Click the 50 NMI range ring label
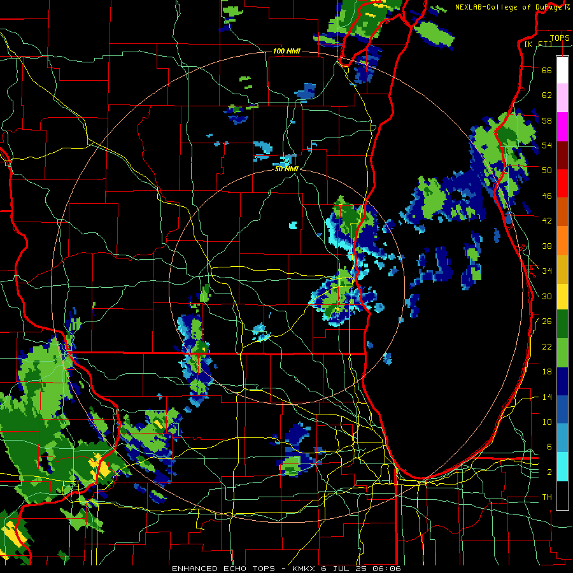573x573 pixels. pos(286,169)
